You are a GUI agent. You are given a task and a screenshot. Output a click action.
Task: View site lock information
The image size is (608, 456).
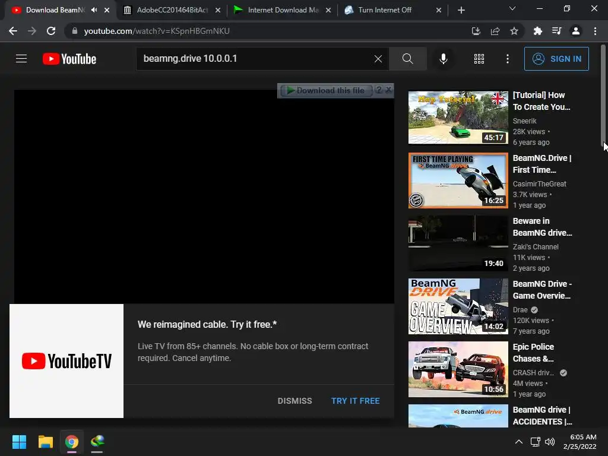click(74, 31)
